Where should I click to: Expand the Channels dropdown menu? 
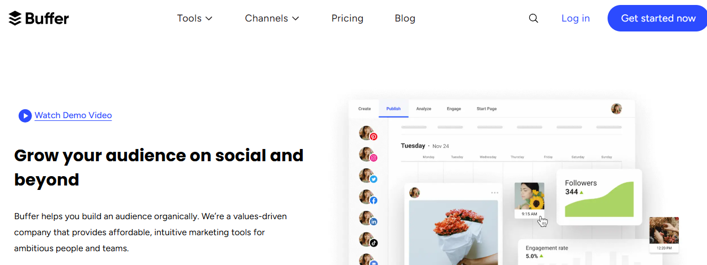272,18
